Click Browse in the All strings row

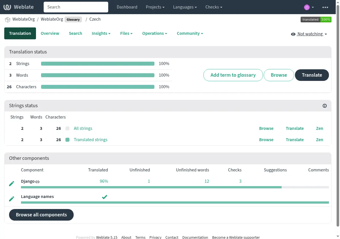point(266,128)
